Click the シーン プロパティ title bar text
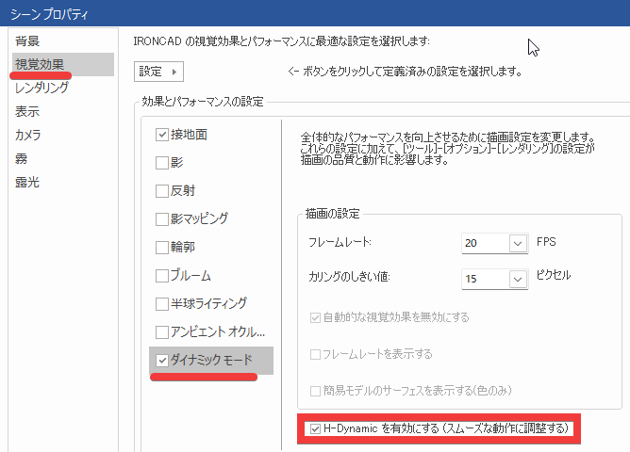The height and width of the screenshot is (452, 630). point(49,14)
